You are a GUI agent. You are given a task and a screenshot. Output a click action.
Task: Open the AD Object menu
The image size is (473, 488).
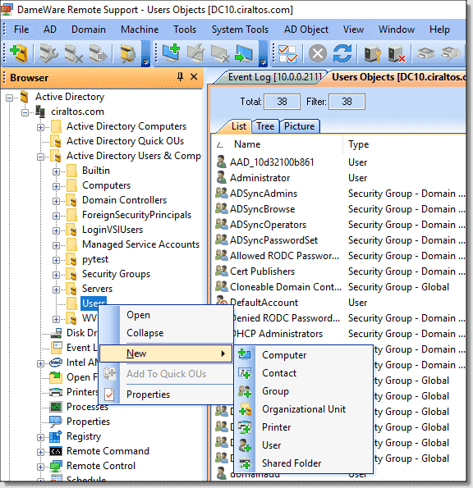click(x=306, y=30)
